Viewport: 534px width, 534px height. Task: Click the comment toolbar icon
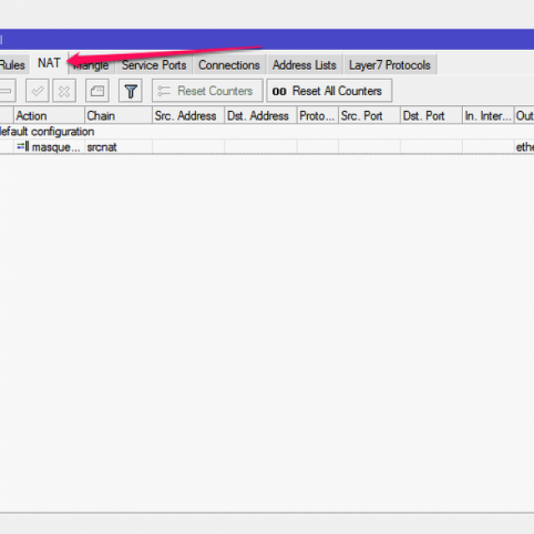tap(98, 91)
